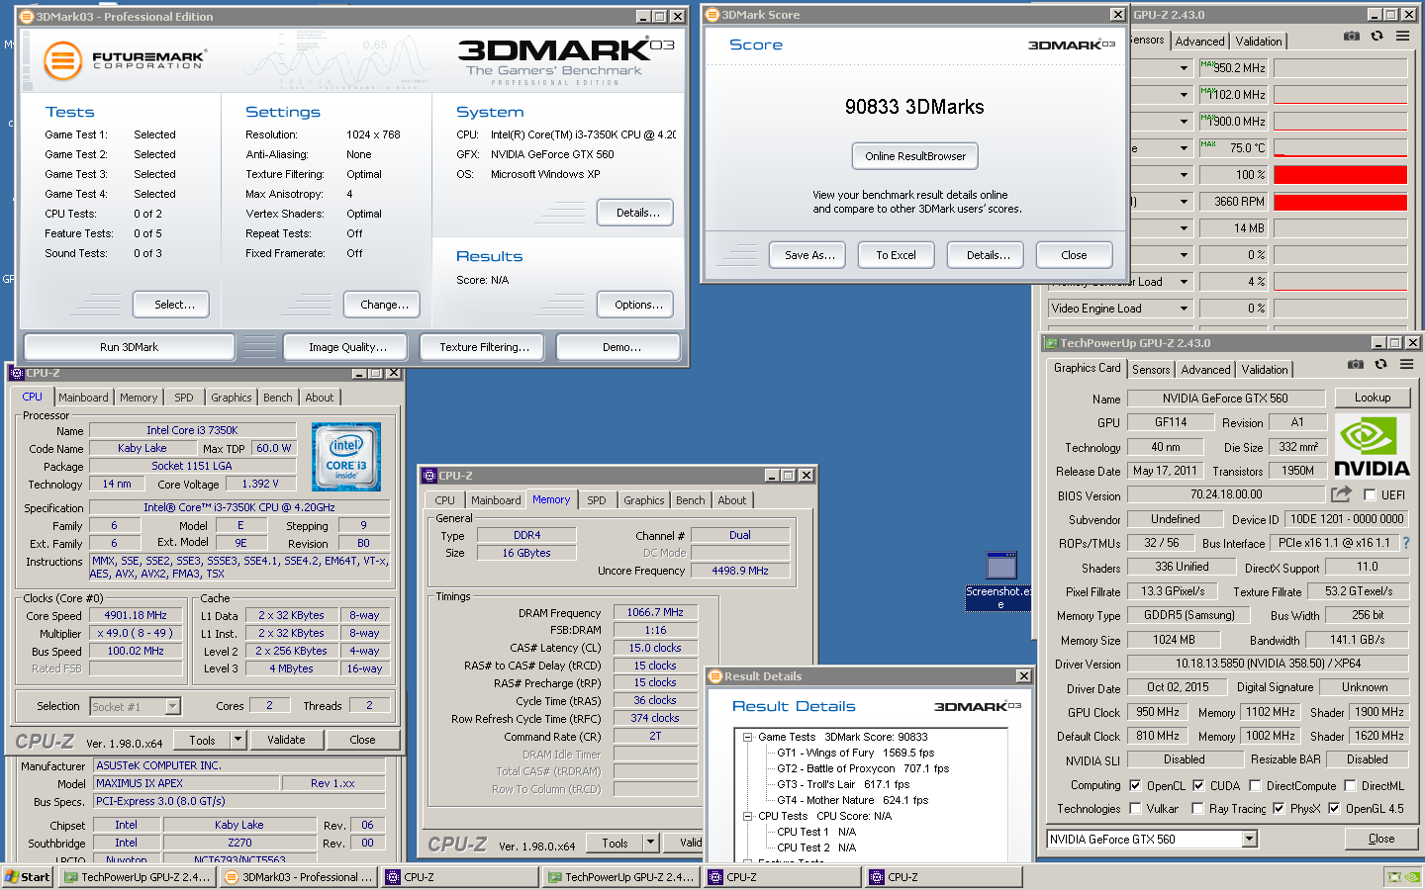Switch to the Mainboard tab in CPU-Z processor window

click(x=83, y=398)
